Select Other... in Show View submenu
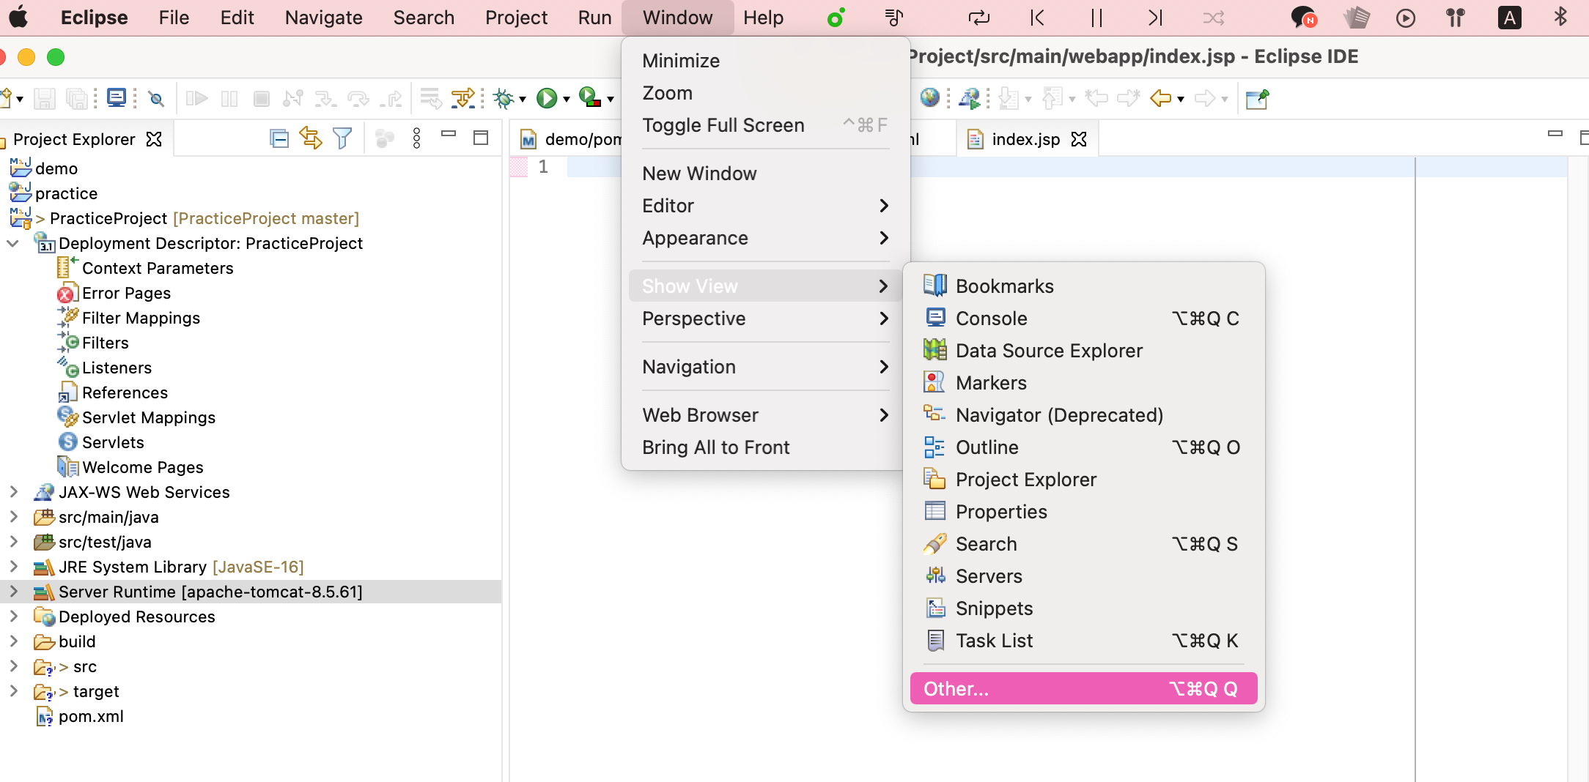This screenshot has height=782, width=1589. pyautogui.click(x=1083, y=689)
